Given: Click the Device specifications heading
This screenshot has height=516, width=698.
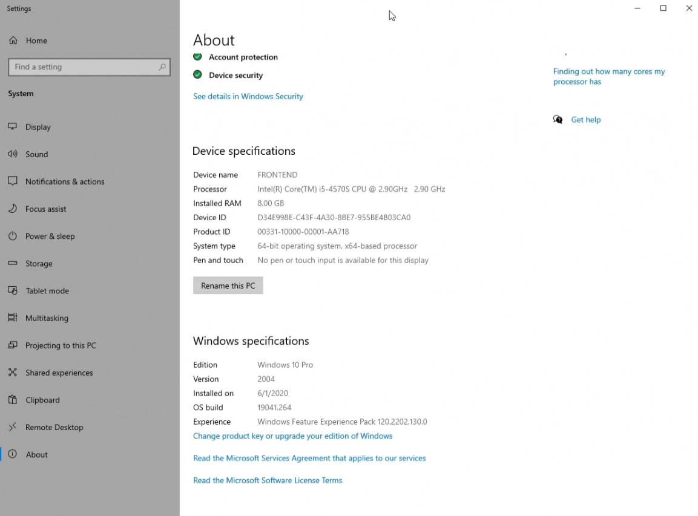Looking at the screenshot, I should point(244,151).
